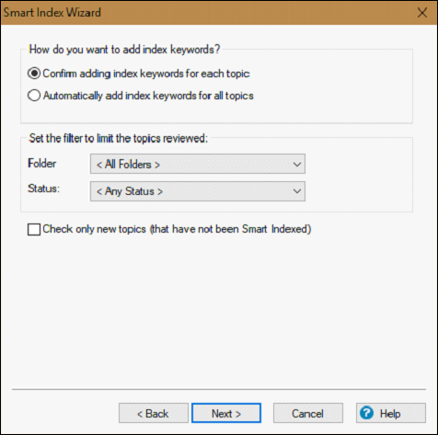Image resolution: width=438 pixels, height=435 pixels.
Task: Open Help for the wizard
Action: 391,413
